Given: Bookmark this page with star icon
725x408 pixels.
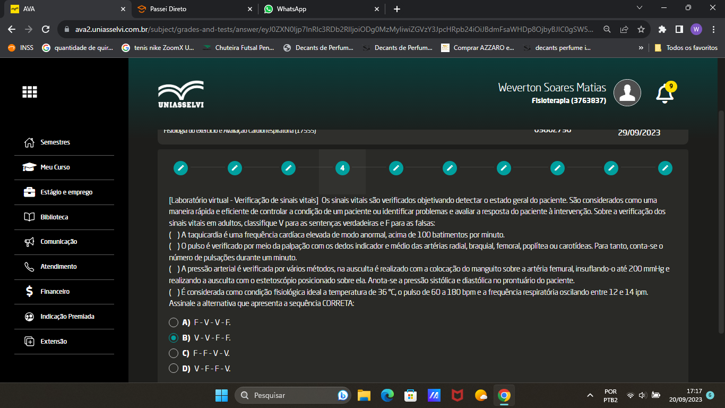Looking at the screenshot, I should pos(641,29).
